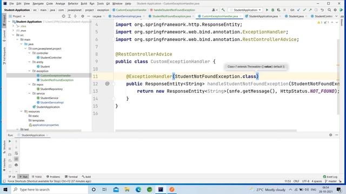Open IDE settings gear in top toolbar
This screenshot has height=194, width=346.
coord(335,10)
